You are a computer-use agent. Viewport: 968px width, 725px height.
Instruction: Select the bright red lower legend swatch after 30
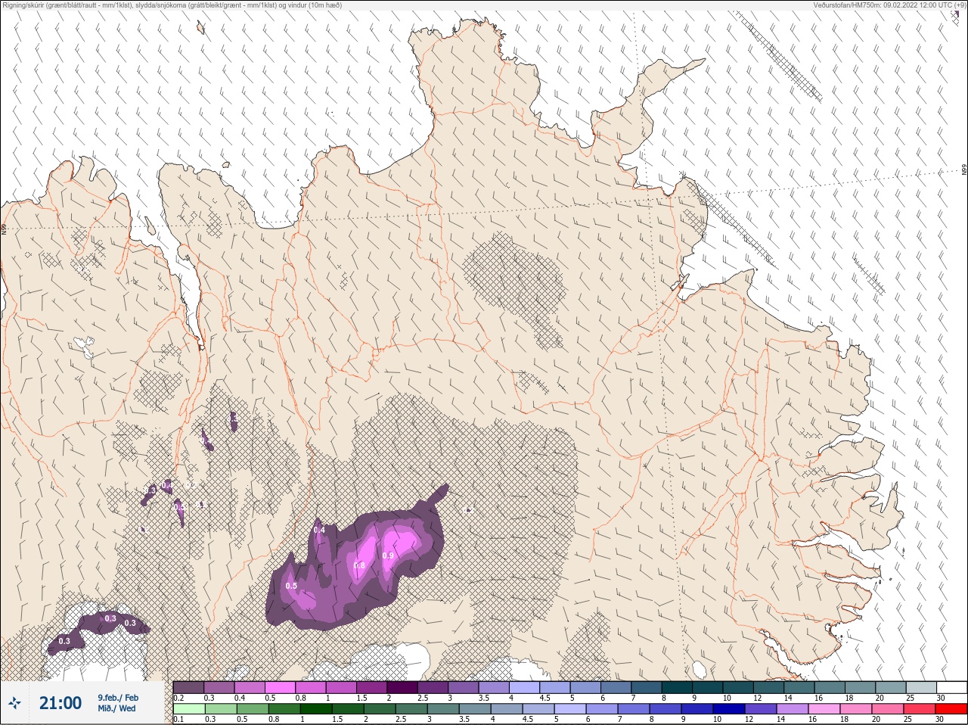(951, 709)
